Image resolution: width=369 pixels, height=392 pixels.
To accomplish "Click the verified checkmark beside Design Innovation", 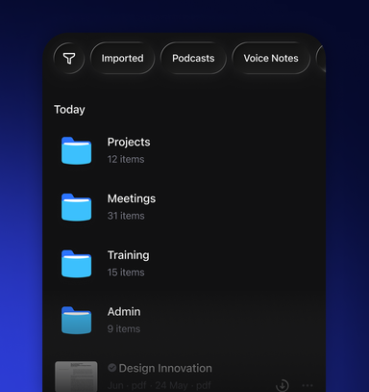I will pos(112,368).
